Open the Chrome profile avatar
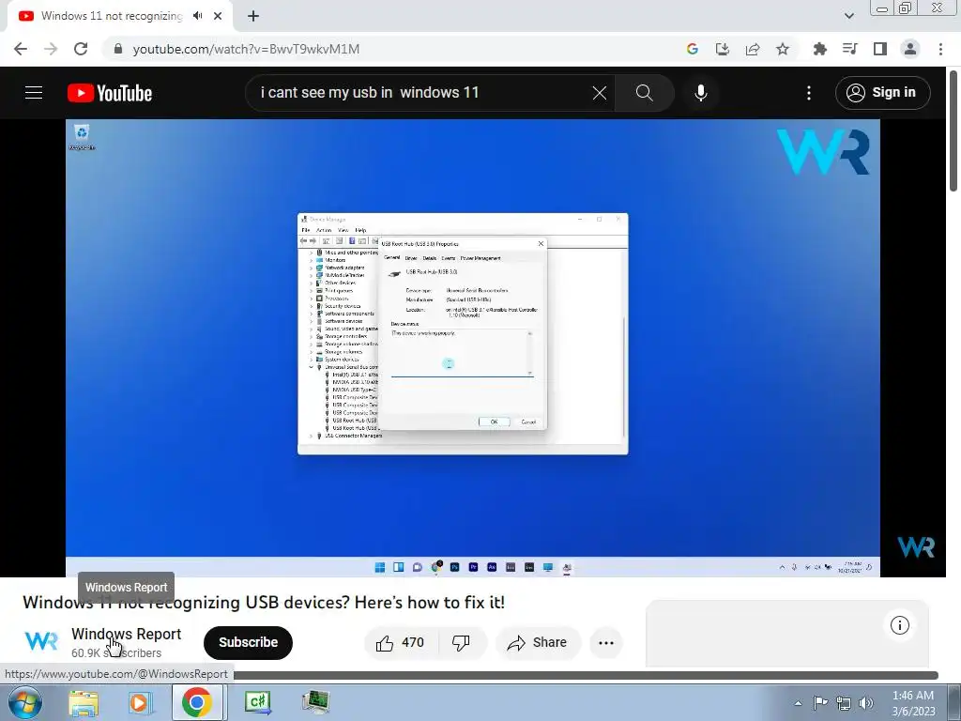Viewport: 961px width, 721px height. pos(910,49)
